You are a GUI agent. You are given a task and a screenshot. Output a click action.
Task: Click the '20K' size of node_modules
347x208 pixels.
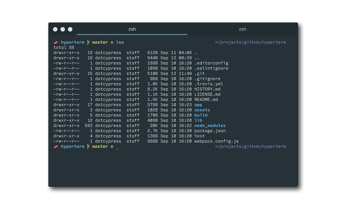(x=154, y=126)
